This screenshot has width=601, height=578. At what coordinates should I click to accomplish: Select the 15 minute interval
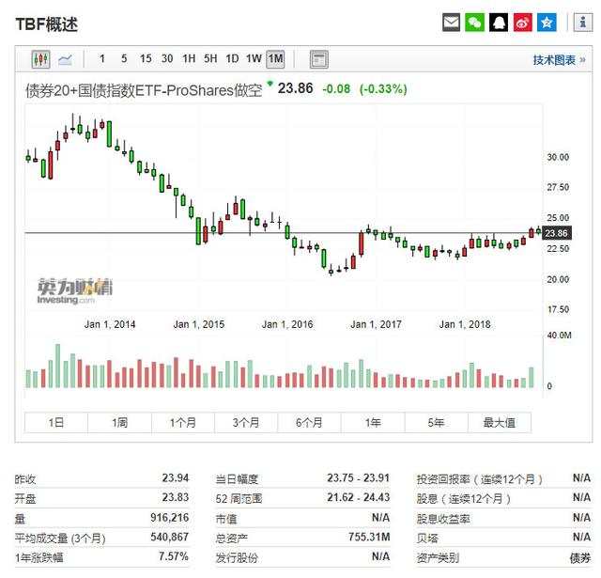pyautogui.click(x=146, y=59)
